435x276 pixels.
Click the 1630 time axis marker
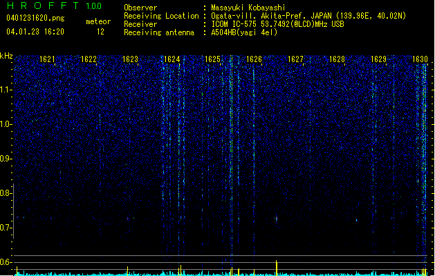[420, 59]
